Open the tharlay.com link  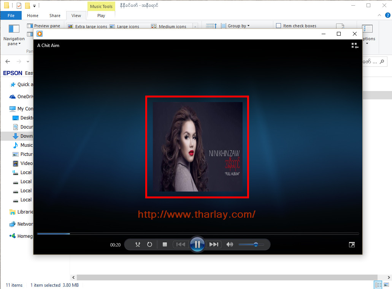coord(197,214)
